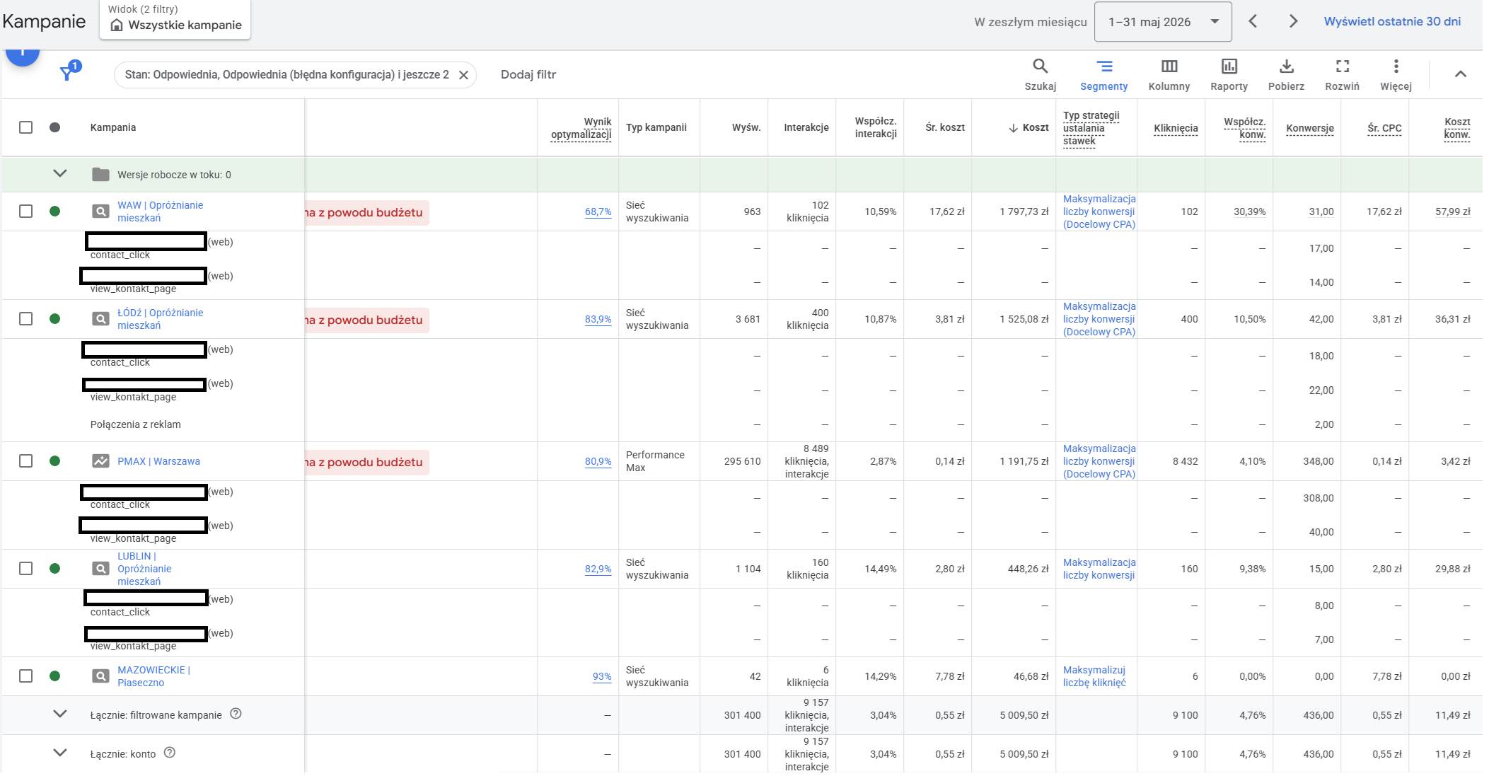The height and width of the screenshot is (776, 1489).
Task: Remove the Stan filter chip
Action: click(463, 75)
